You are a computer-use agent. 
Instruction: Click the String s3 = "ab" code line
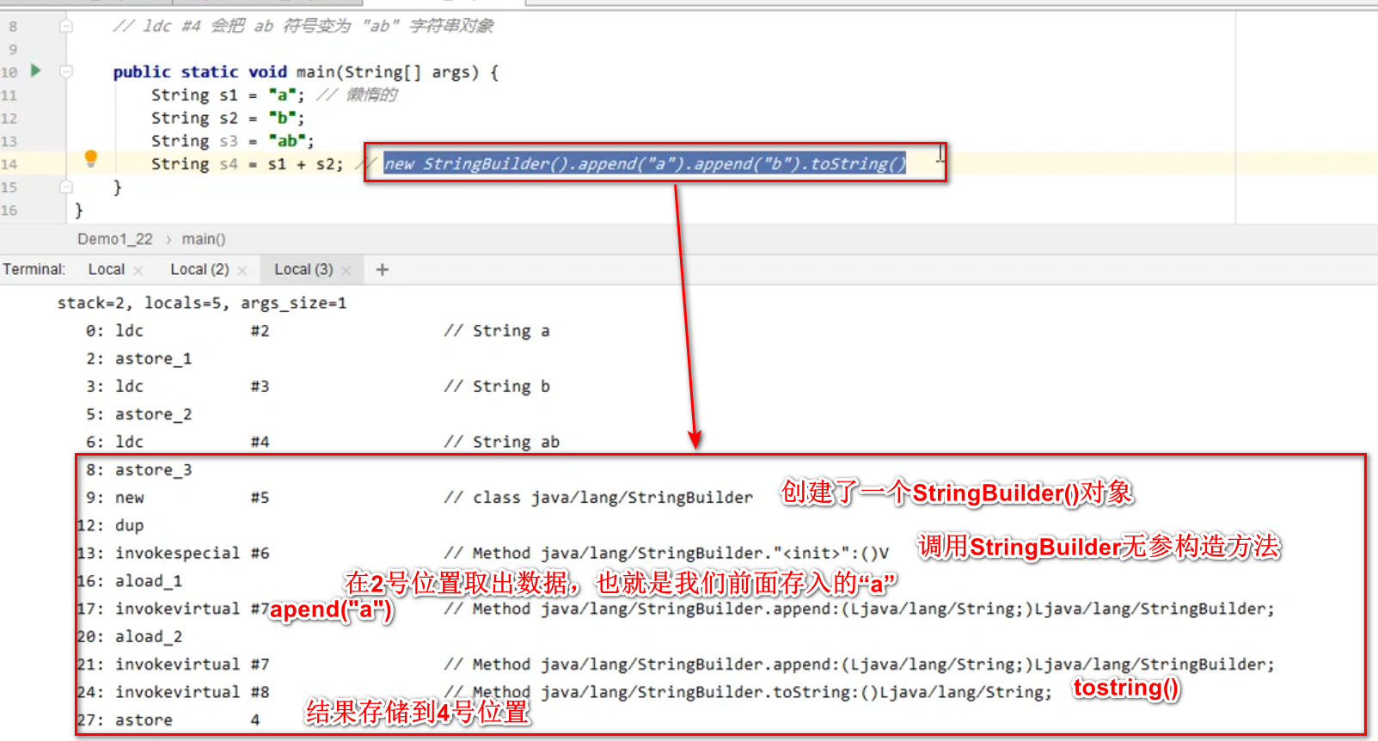233,141
